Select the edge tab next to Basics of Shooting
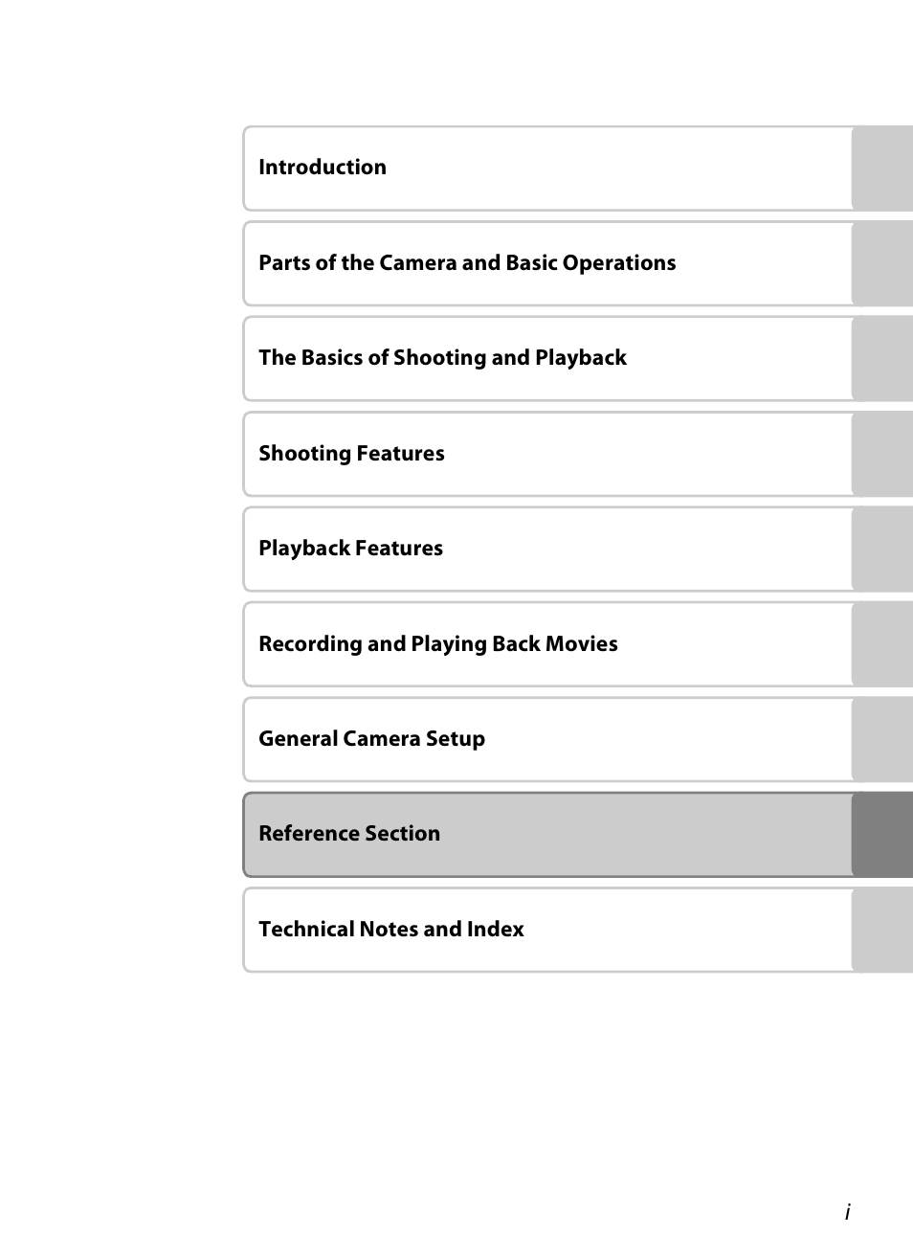 coord(881,359)
